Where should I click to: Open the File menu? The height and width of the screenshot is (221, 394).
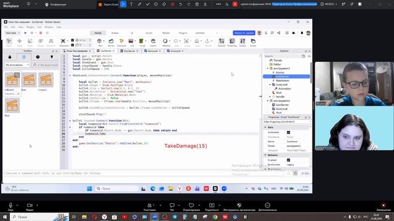tap(6, 27)
